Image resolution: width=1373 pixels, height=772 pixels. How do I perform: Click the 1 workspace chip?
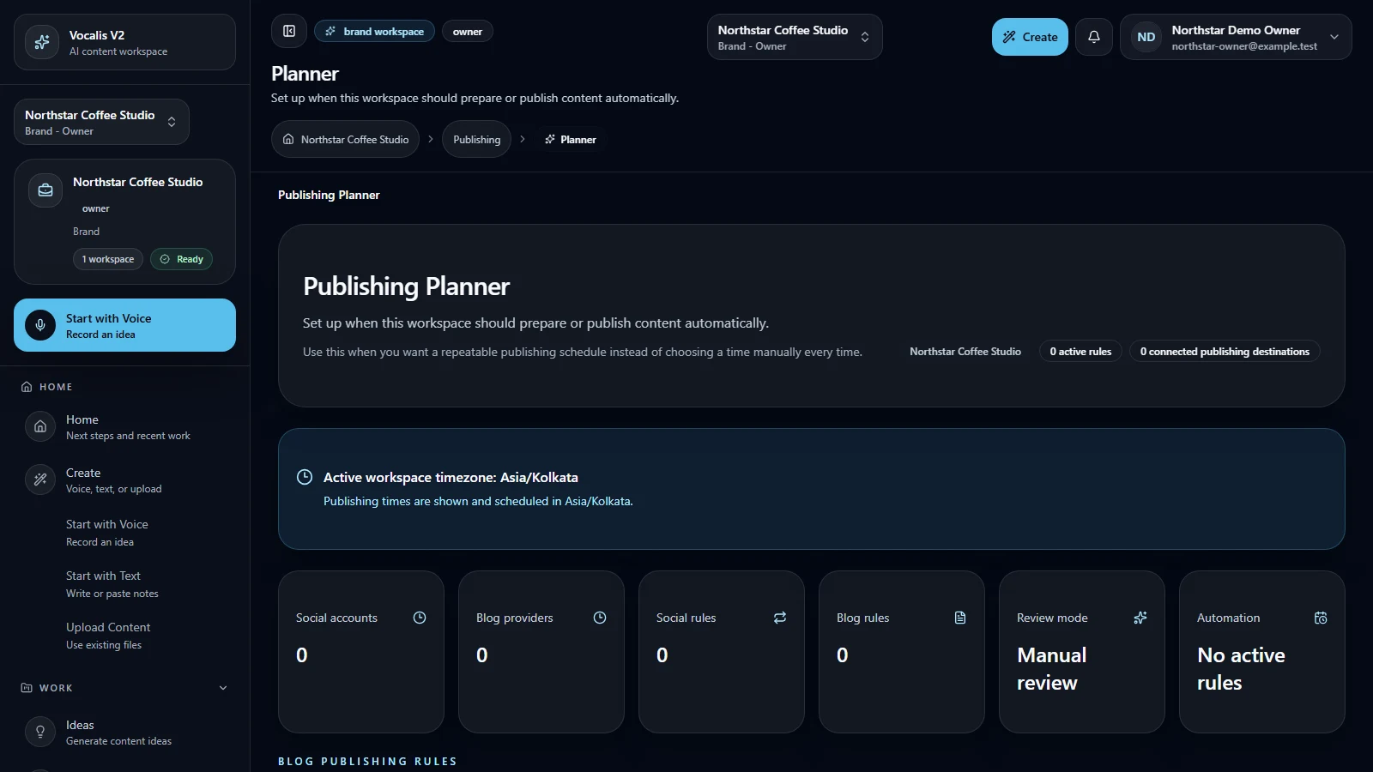(108, 259)
